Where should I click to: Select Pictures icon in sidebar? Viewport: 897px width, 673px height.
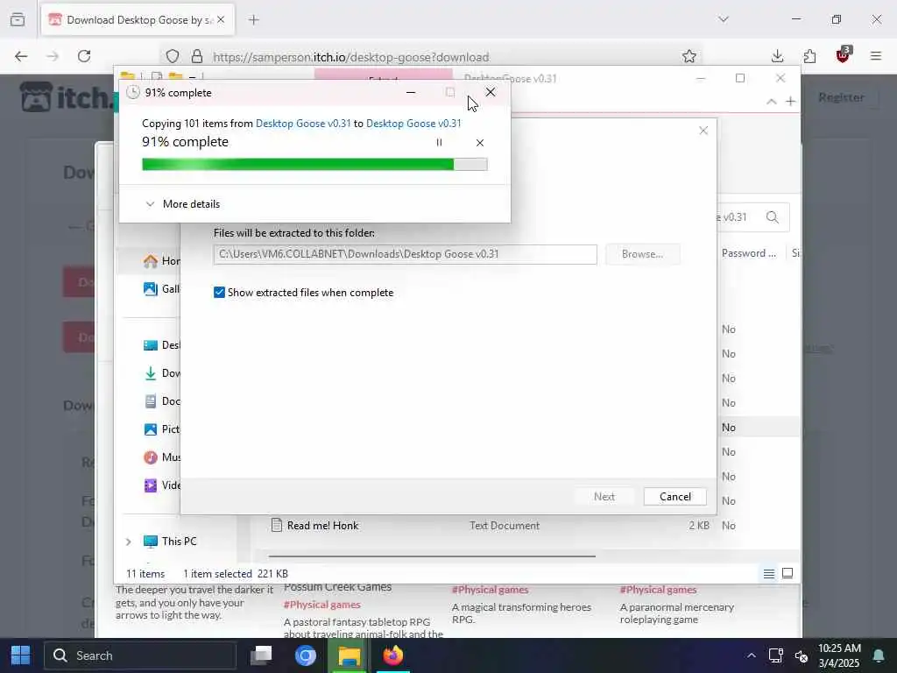pyautogui.click(x=151, y=429)
